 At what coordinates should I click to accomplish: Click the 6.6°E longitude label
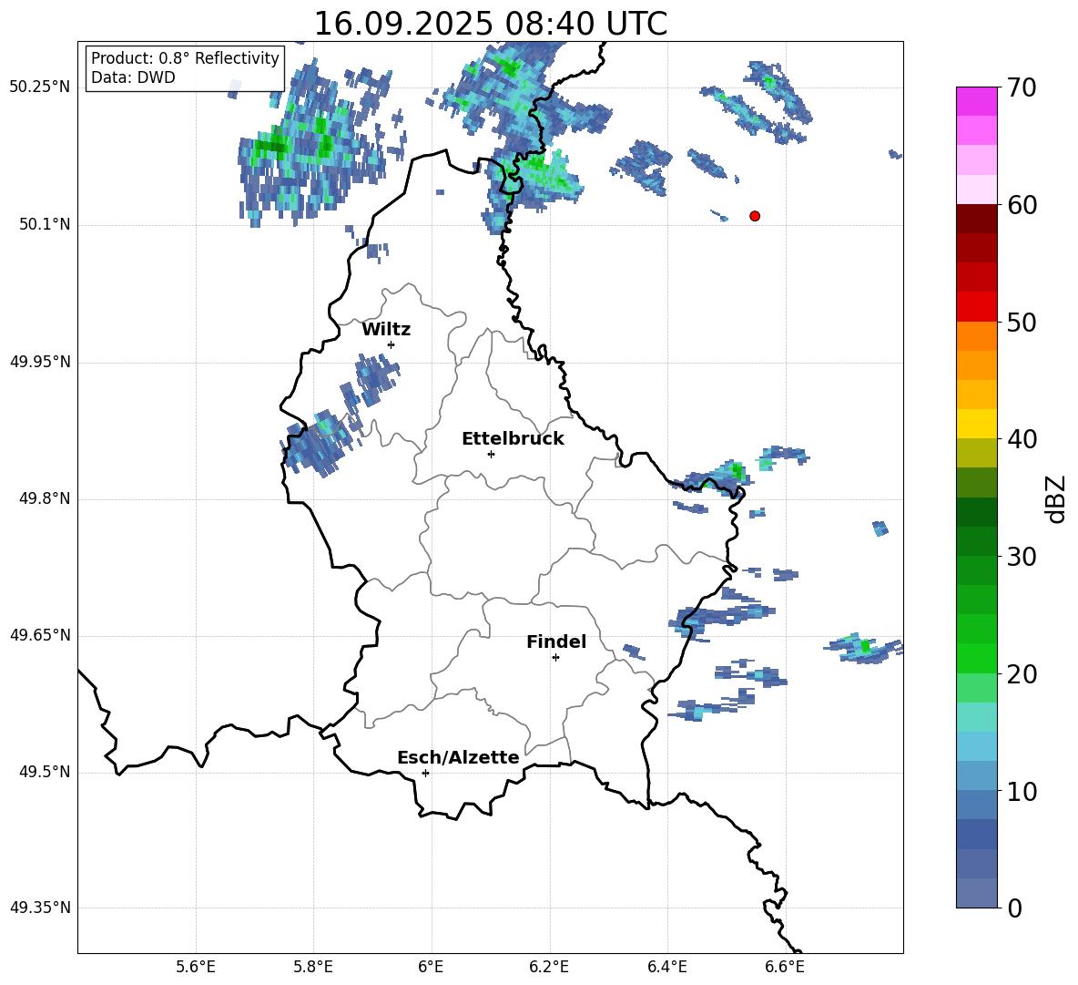point(785,967)
